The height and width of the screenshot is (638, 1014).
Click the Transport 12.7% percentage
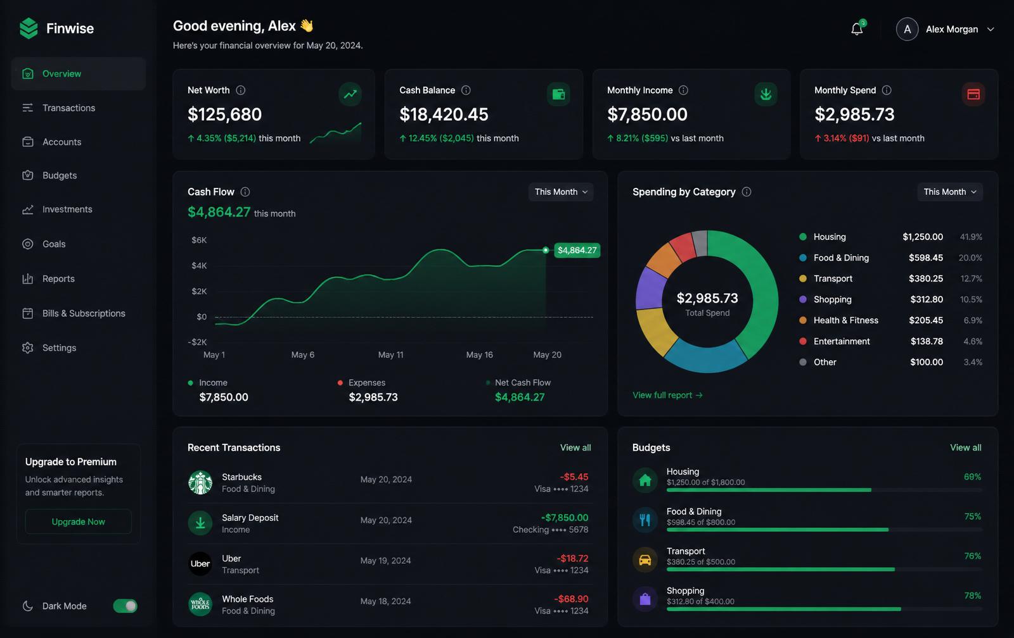point(972,278)
